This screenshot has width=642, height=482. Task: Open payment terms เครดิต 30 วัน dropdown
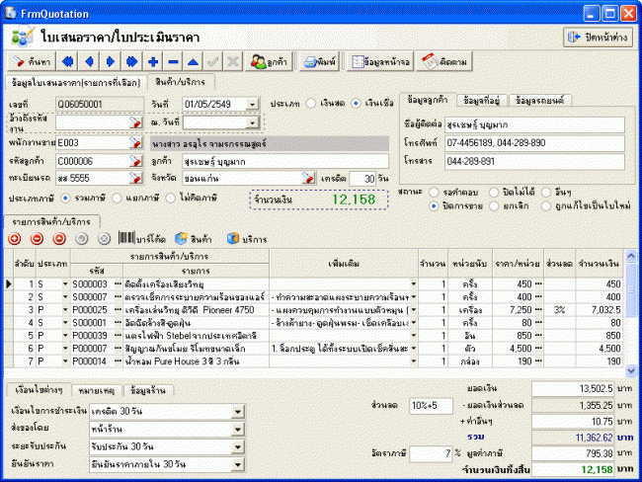pos(237,412)
